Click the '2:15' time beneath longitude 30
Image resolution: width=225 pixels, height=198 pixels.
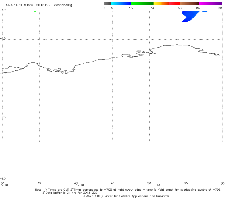[x=5, y=185]
